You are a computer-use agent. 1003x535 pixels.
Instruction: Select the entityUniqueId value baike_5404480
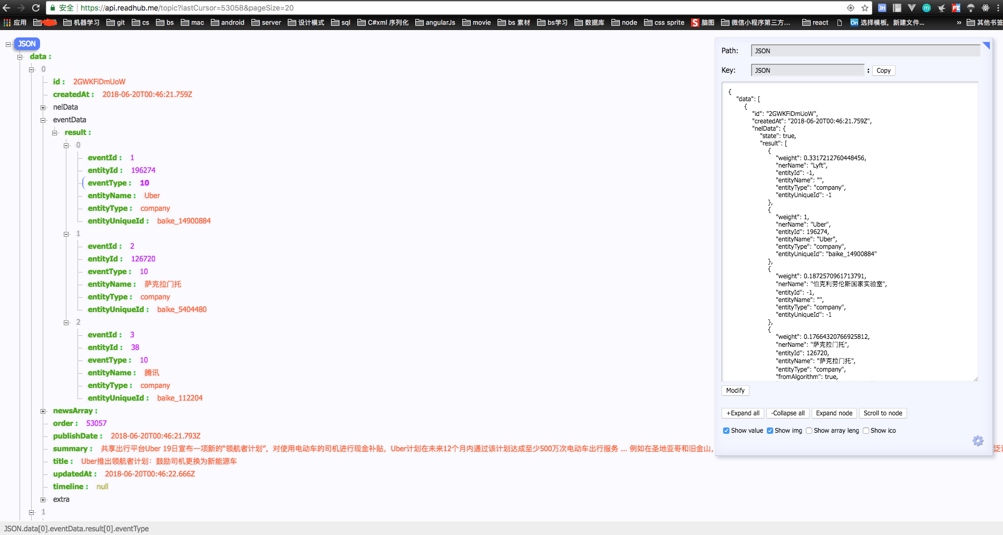tap(182, 309)
